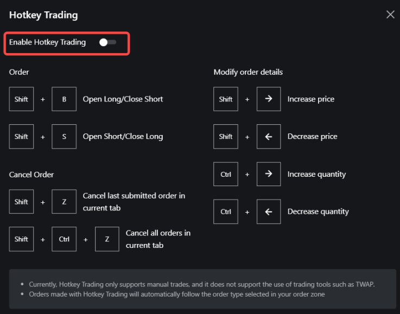The width and height of the screenshot is (400, 314).
Task: Click the Z key for Cancel last submitted order
Action: [64, 202]
